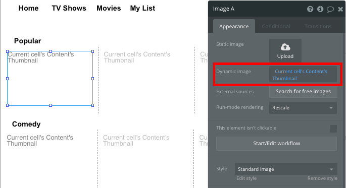Click the bottom-right resize handle of selected image
The width and height of the screenshot is (346, 188).
coord(92,105)
